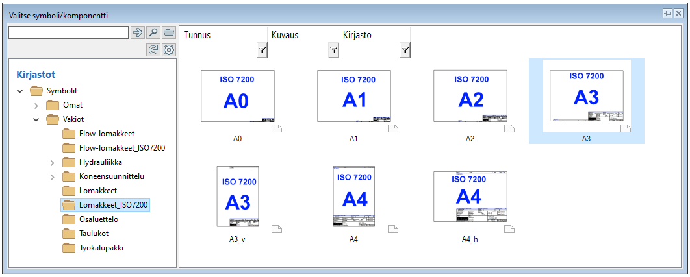Click the page icon beside A3 thumbnail
690x277 pixels.
point(625,128)
